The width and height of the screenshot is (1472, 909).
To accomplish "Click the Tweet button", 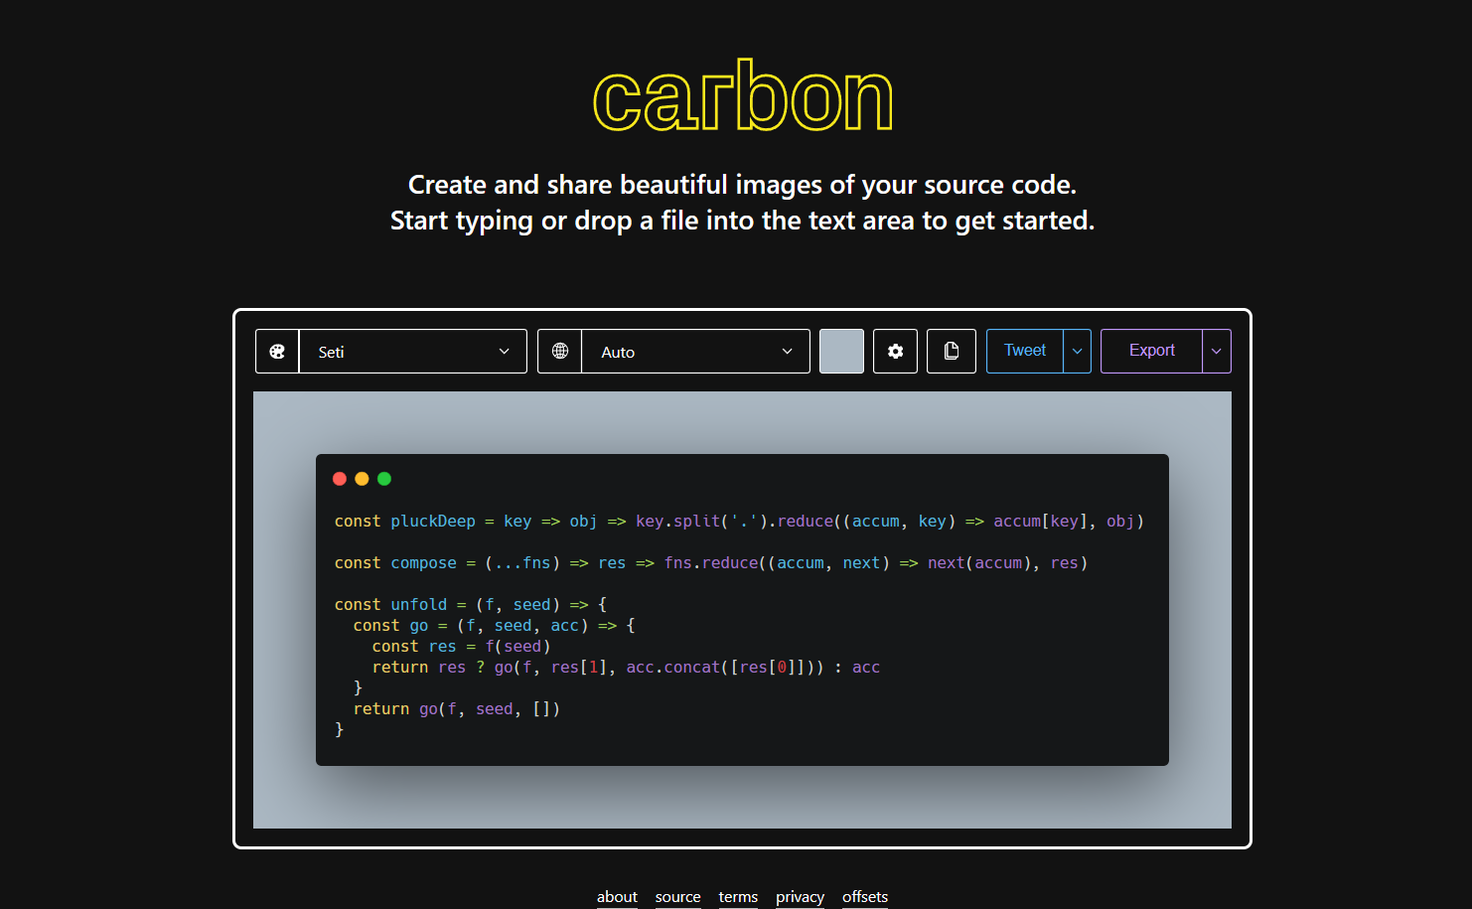I will [1024, 351].
